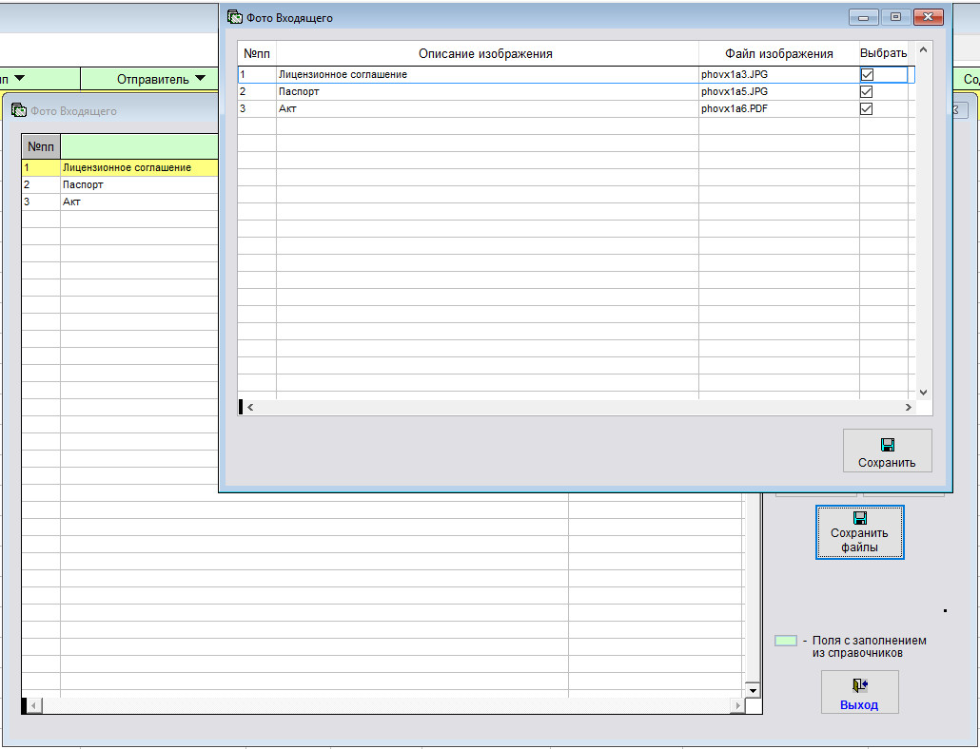Image resolution: width=980 pixels, height=749 pixels.
Task: Open the Отправитель dropdown arrow
Action: pos(200,79)
